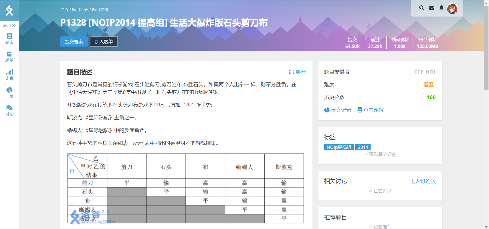Open the private message envelope icon
Viewport: 489px width, 229px height.
(x=431, y=8)
